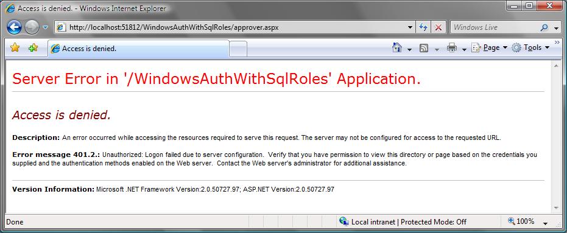Screen dimensions: 567x233
Task: Close the Internet Explorer window
Action: tap(549, 6)
